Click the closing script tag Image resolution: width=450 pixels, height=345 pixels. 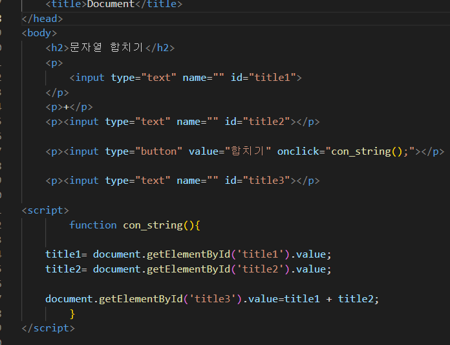(48, 328)
